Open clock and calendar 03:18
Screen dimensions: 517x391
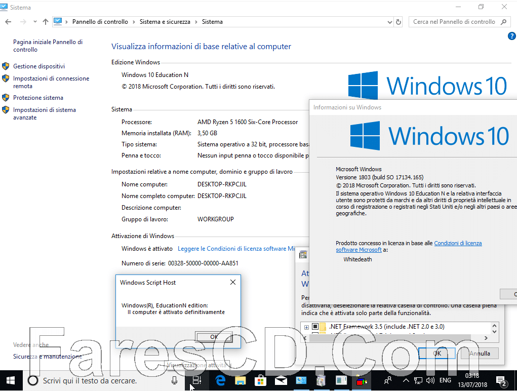pyautogui.click(x=472, y=380)
